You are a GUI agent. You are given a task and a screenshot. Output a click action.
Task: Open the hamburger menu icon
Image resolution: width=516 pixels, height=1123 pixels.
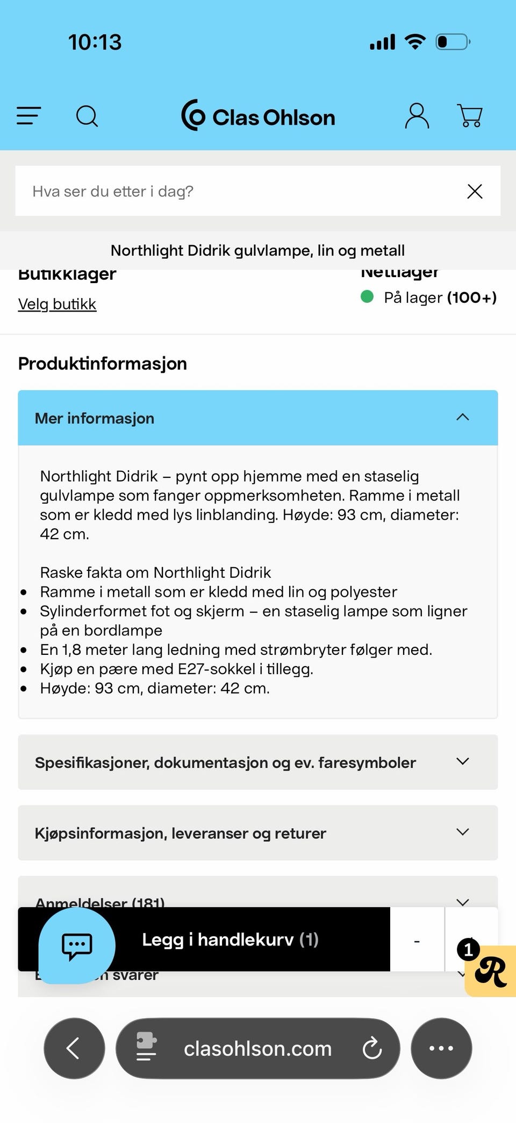tap(28, 116)
